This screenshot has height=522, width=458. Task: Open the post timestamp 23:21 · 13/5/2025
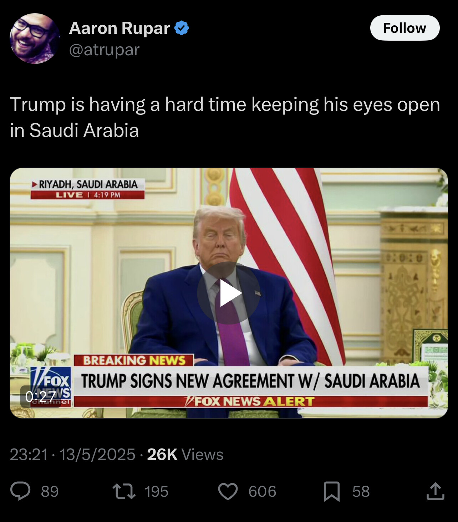pyautogui.click(x=72, y=454)
